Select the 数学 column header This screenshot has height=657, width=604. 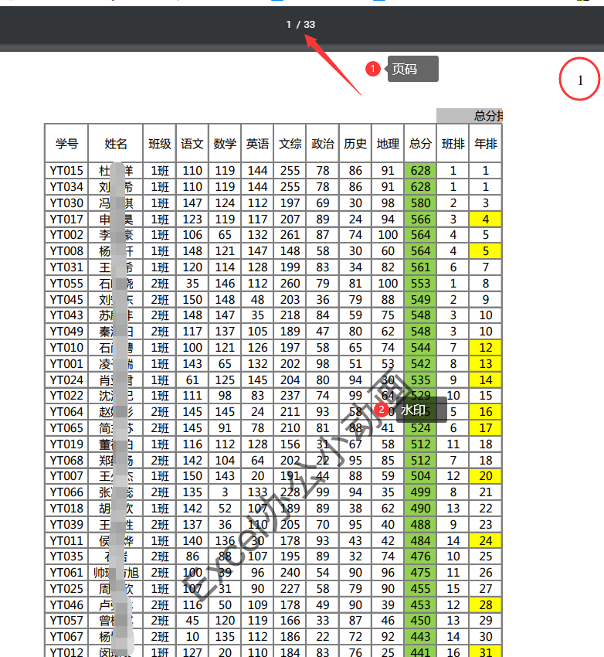click(225, 144)
